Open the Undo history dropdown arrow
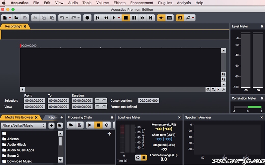The height and width of the screenshot is (165, 265). tap(67, 18)
